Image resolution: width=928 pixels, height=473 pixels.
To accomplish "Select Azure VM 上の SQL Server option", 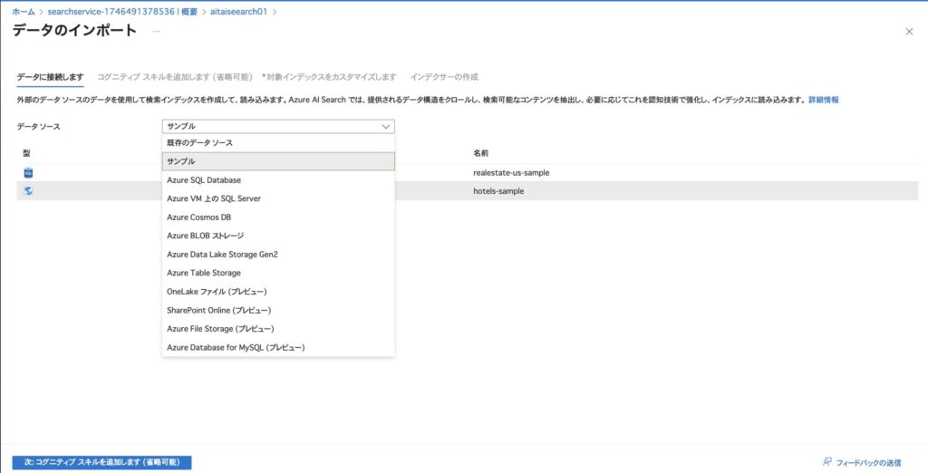I will pyautogui.click(x=278, y=198).
